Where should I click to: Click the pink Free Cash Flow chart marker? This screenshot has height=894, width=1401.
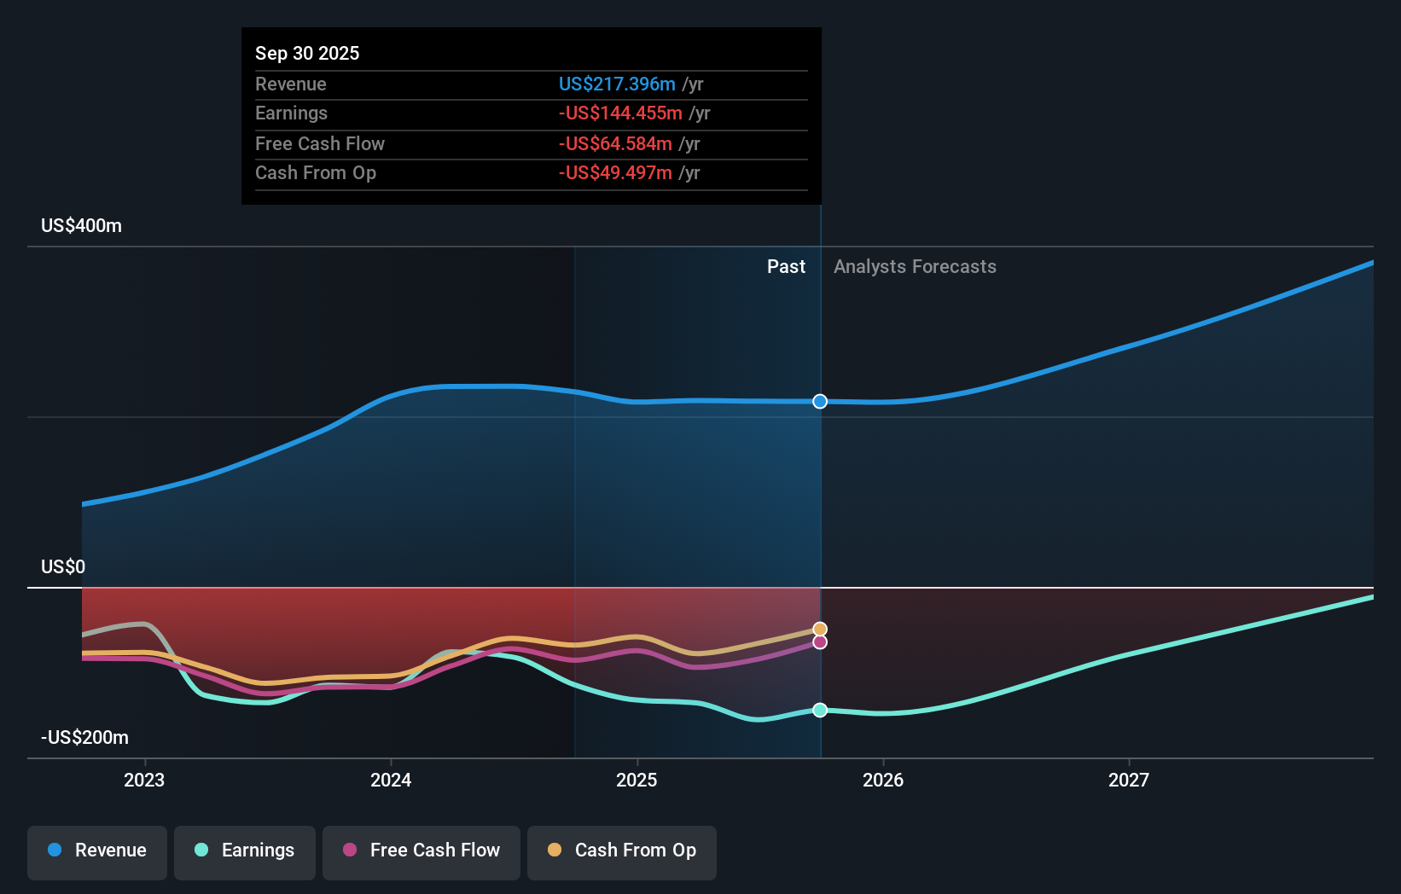(x=819, y=642)
